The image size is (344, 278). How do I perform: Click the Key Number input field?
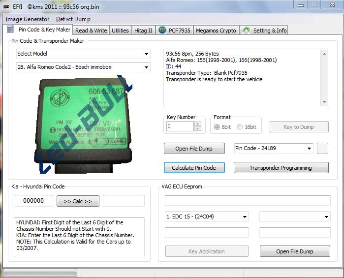(x=180, y=126)
